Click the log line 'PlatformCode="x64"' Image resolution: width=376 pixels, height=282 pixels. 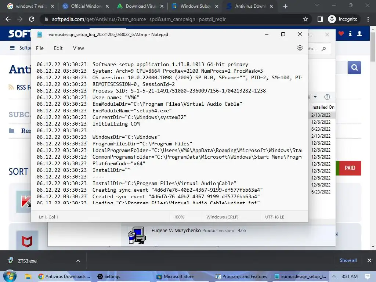click(x=119, y=163)
